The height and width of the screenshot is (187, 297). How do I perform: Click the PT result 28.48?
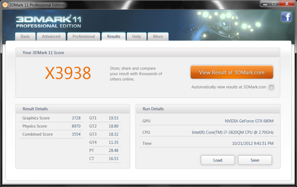pyautogui.click(x=114, y=150)
